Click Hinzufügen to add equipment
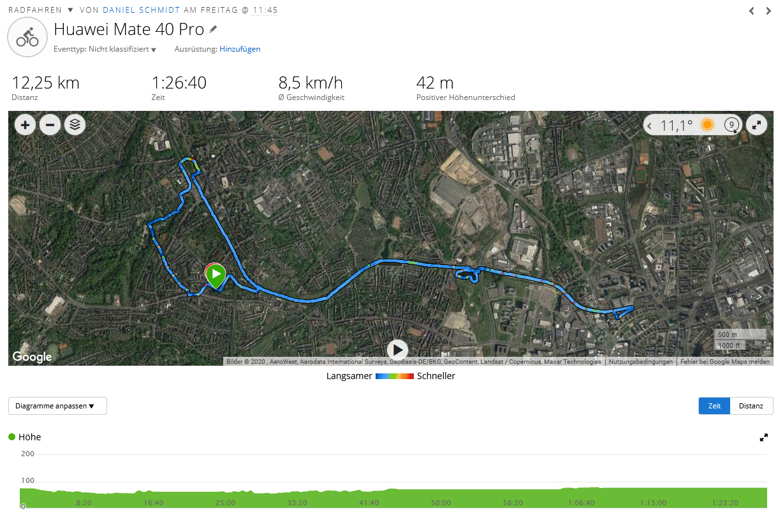This screenshot has height=518, width=778. (240, 49)
